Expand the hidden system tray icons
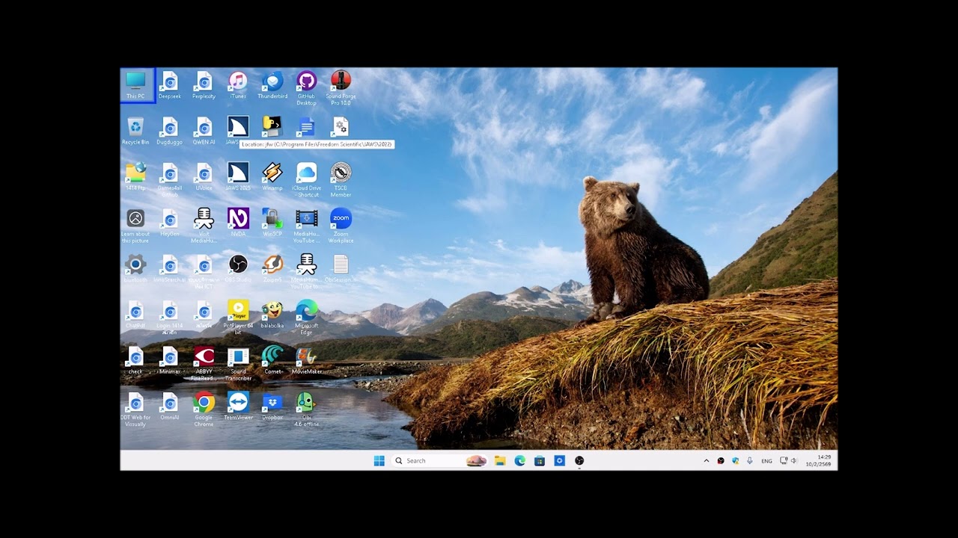The height and width of the screenshot is (538, 958). [x=706, y=461]
